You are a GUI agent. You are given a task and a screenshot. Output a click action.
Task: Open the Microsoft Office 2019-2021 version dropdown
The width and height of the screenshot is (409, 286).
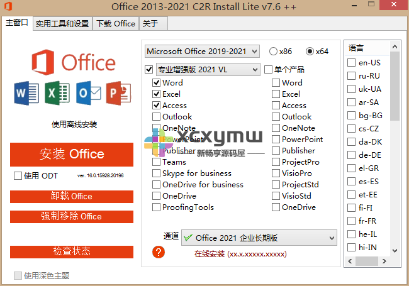tap(202, 52)
